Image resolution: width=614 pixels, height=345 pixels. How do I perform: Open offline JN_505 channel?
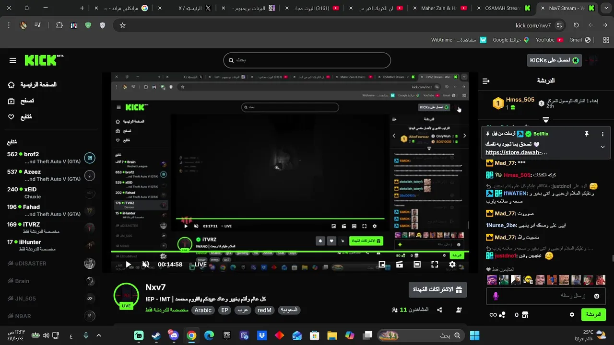[x=51, y=299]
